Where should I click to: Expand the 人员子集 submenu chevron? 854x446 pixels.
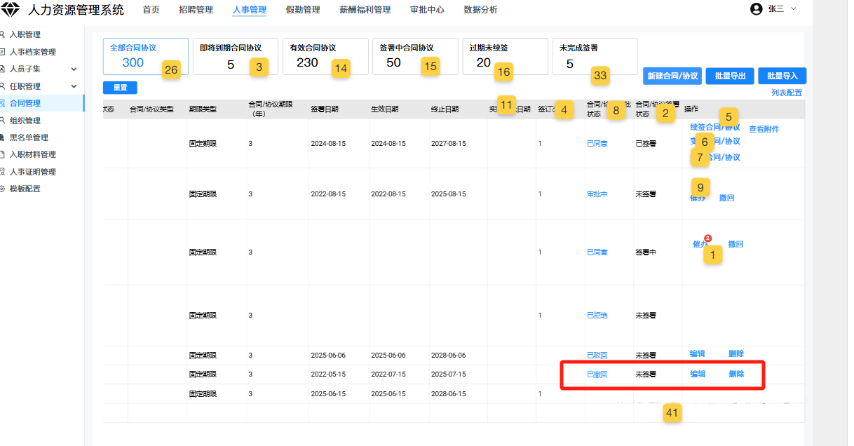point(74,69)
